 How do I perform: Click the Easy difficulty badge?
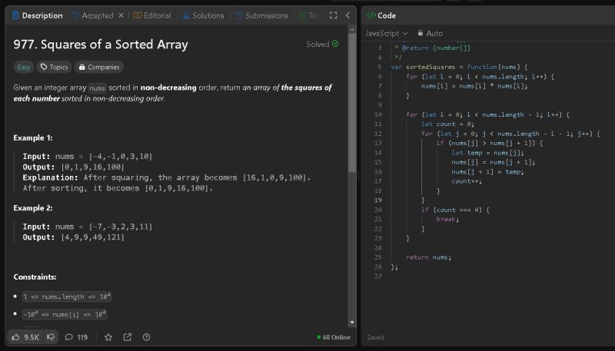pos(24,67)
